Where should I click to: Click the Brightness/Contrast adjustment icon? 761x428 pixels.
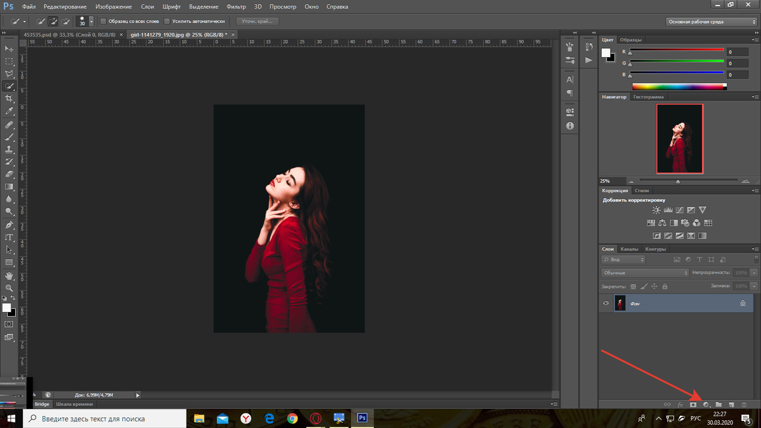pos(656,210)
